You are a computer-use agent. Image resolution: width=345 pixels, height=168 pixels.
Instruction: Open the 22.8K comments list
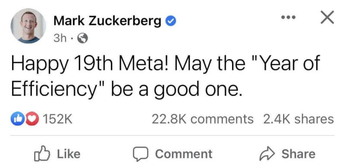[202, 119]
